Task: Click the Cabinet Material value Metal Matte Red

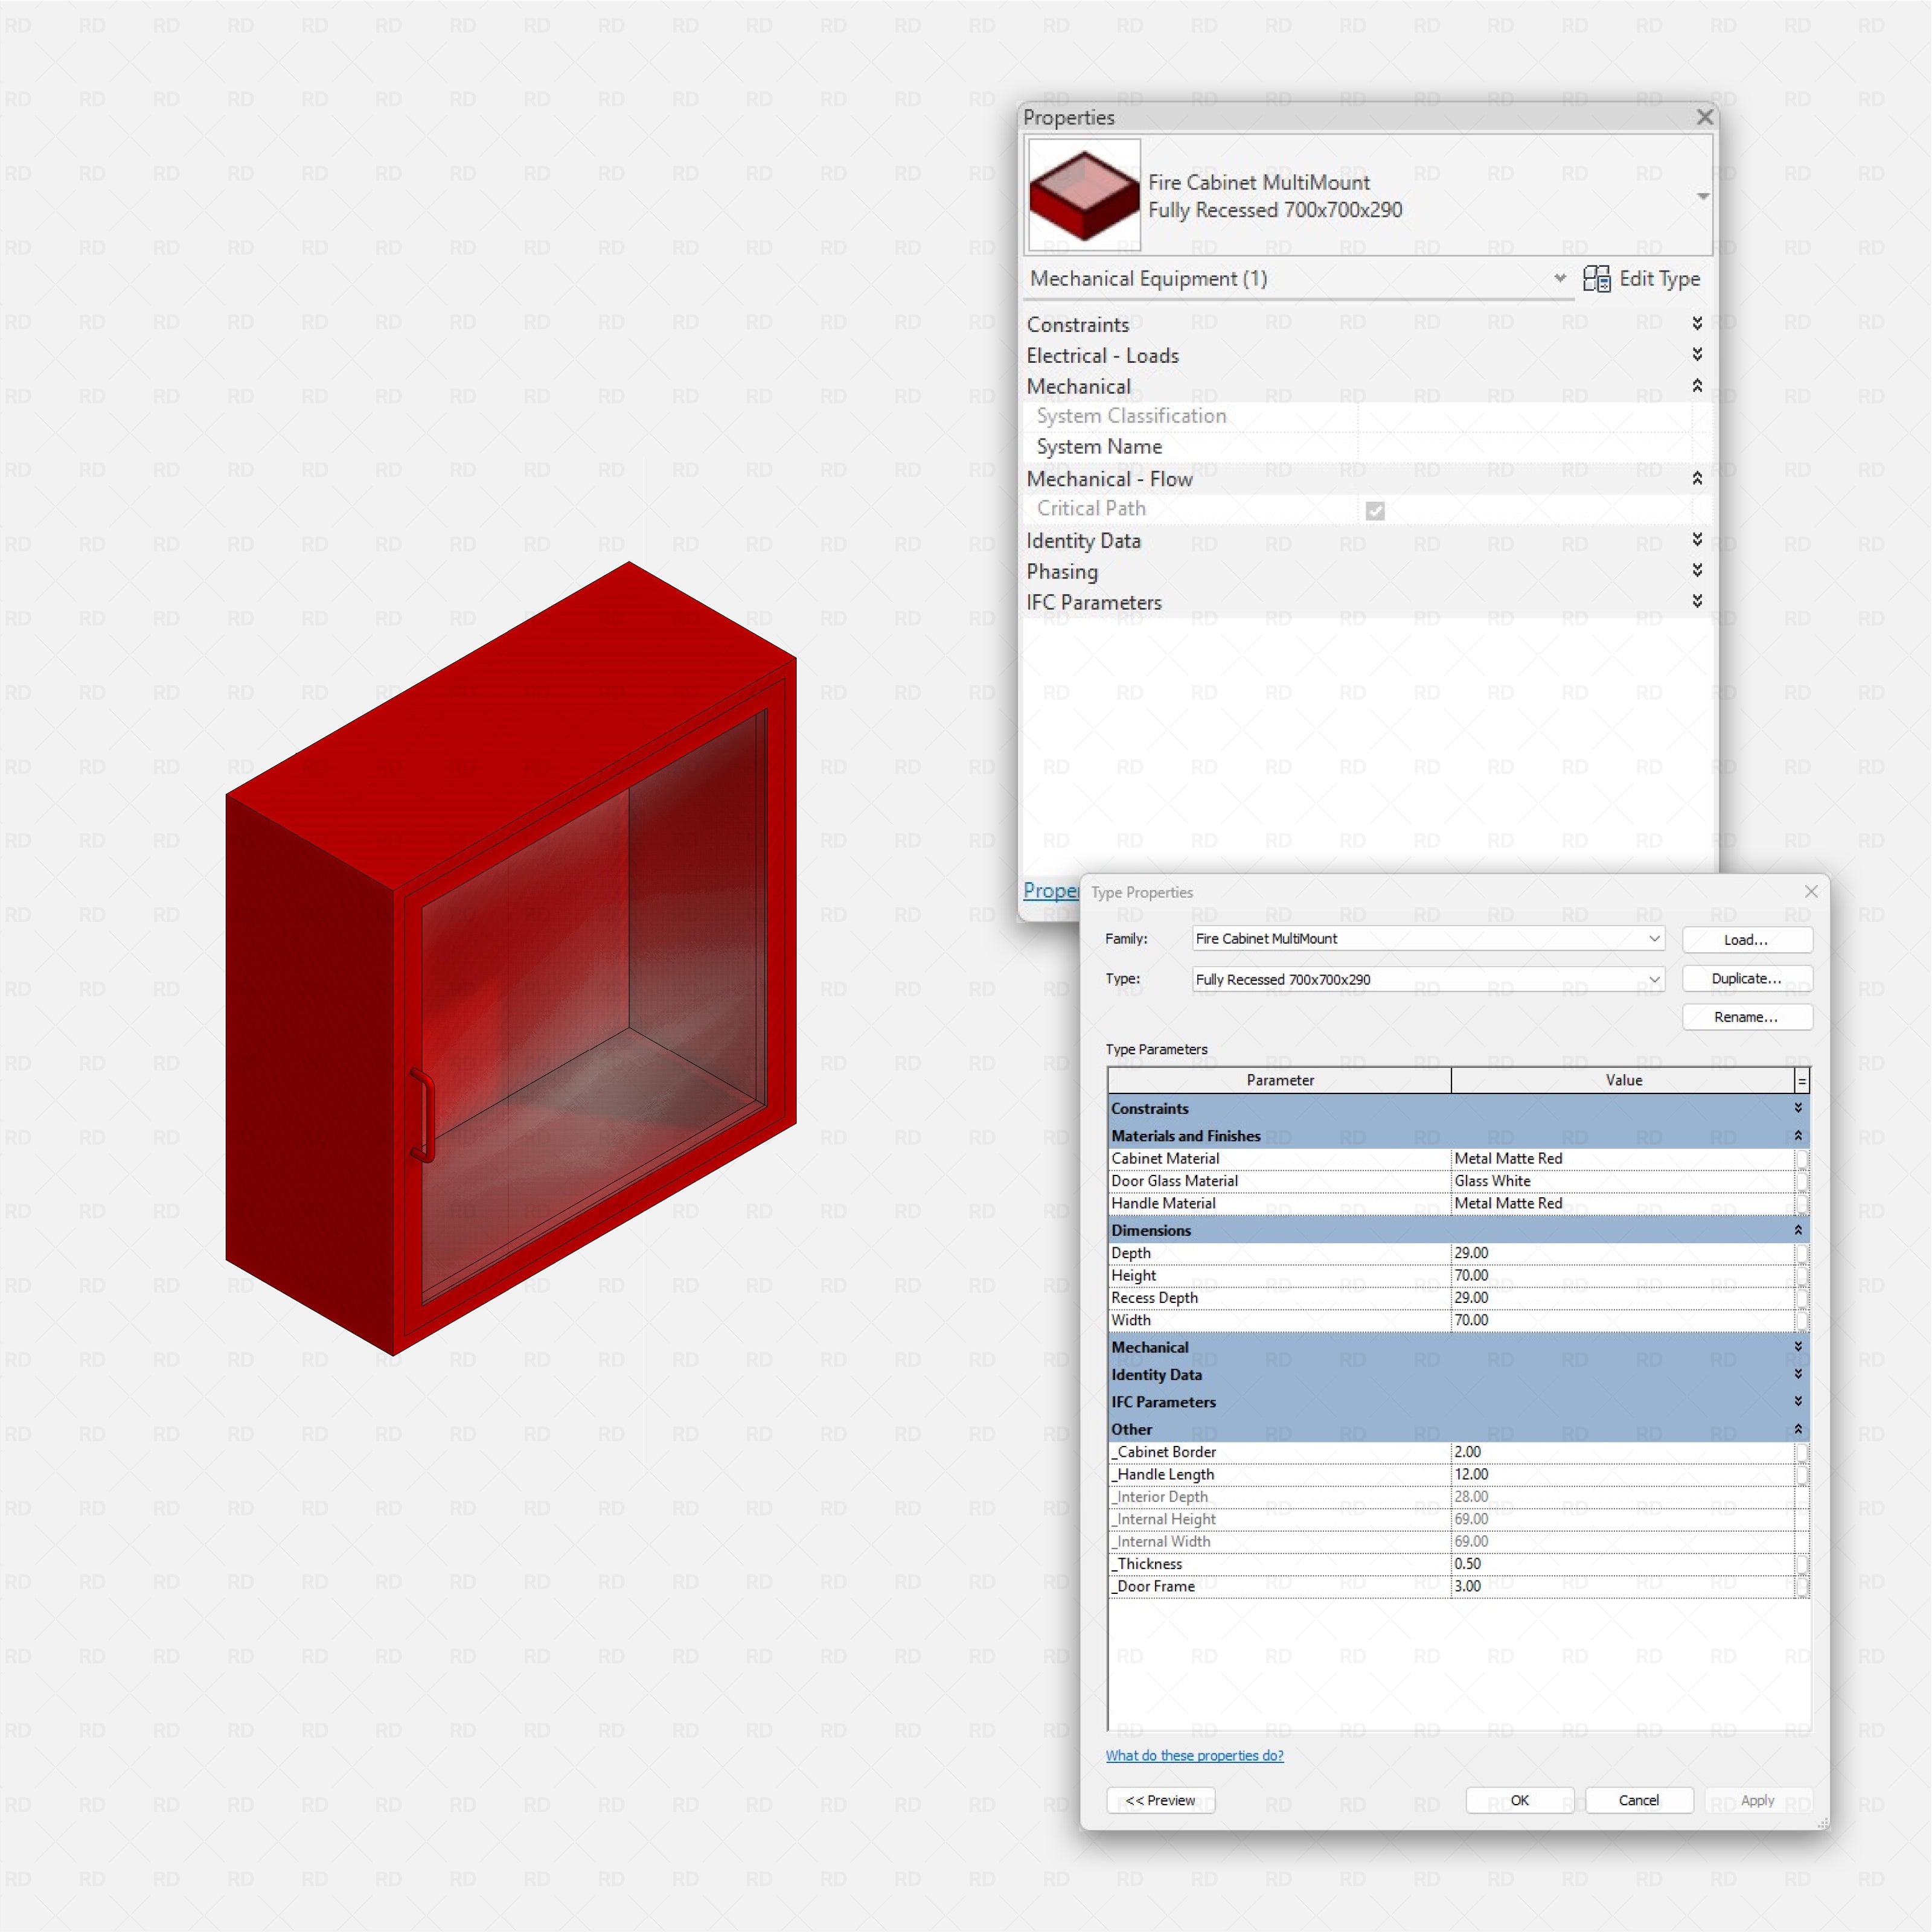Action: tap(1622, 1158)
